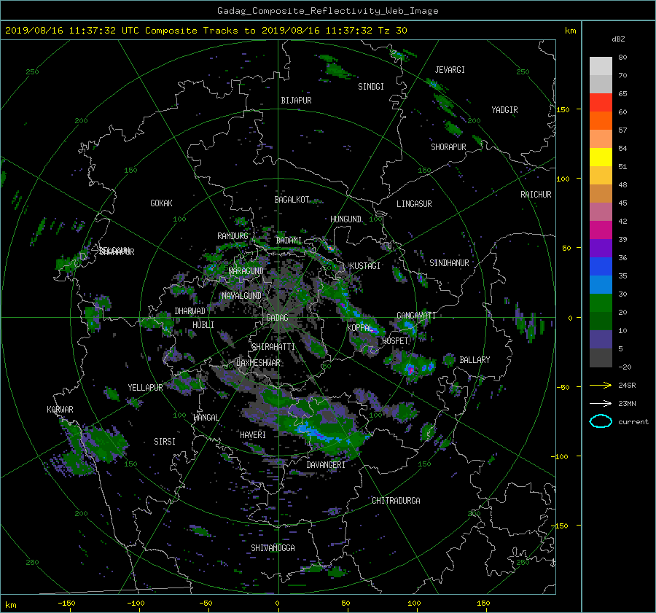Click the strong purple echo near Hospet

[x=411, y=370]
